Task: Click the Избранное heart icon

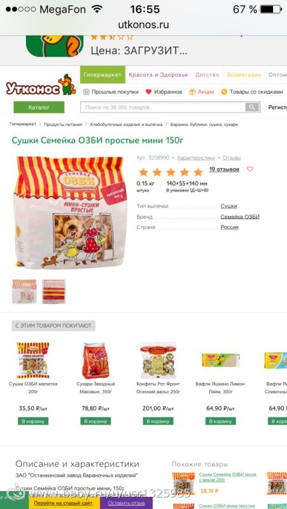Action: coord(148,92)
